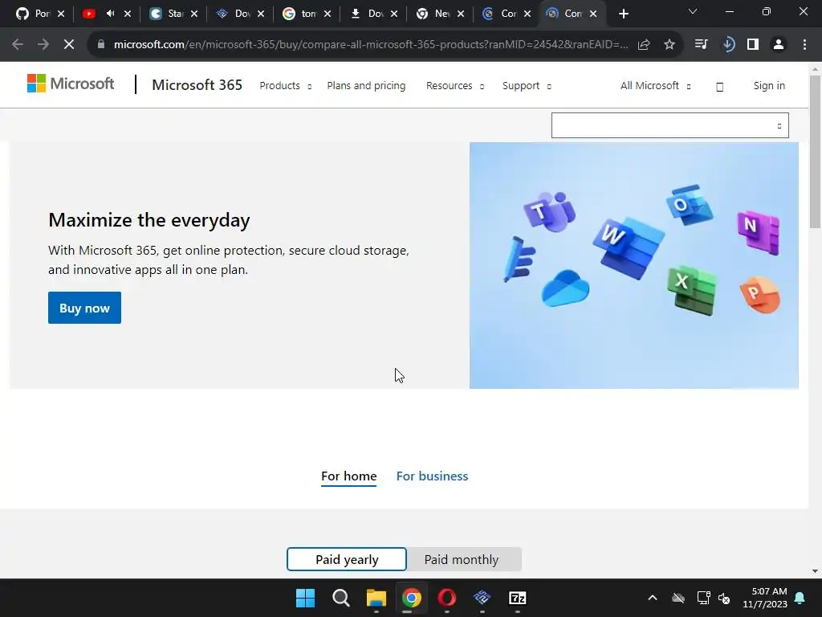Share this page icon in address bar

644,45
